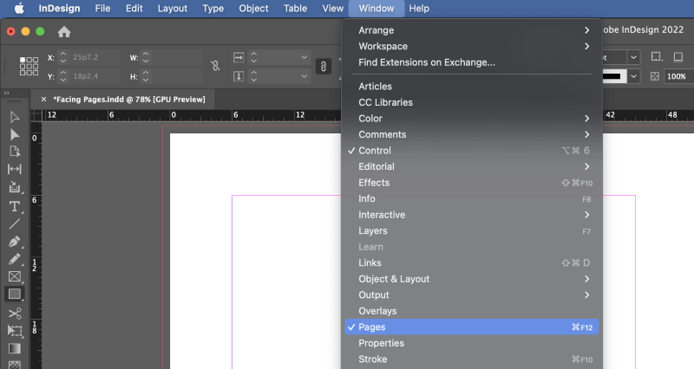Viewport: 694px width, 369px height.
Task: Select the Gradient Swatch tool
Action: 14,349
